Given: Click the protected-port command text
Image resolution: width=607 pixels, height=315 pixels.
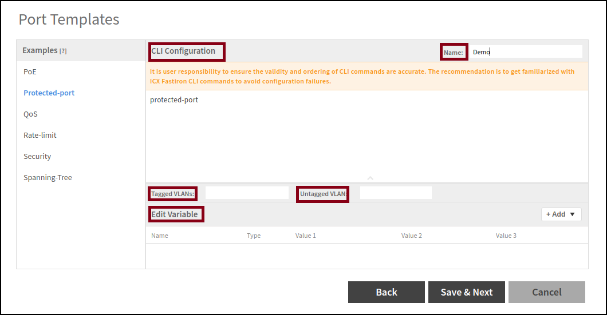Looking at the screenshot, I should (x=174, y=100).
